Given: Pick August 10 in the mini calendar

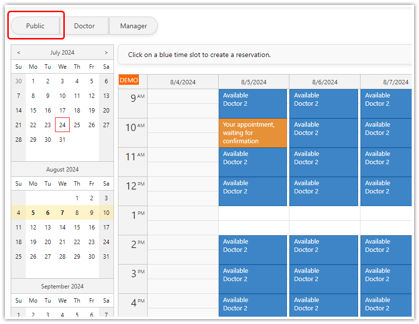Looking at the screenshot, I should pos(106,212).
